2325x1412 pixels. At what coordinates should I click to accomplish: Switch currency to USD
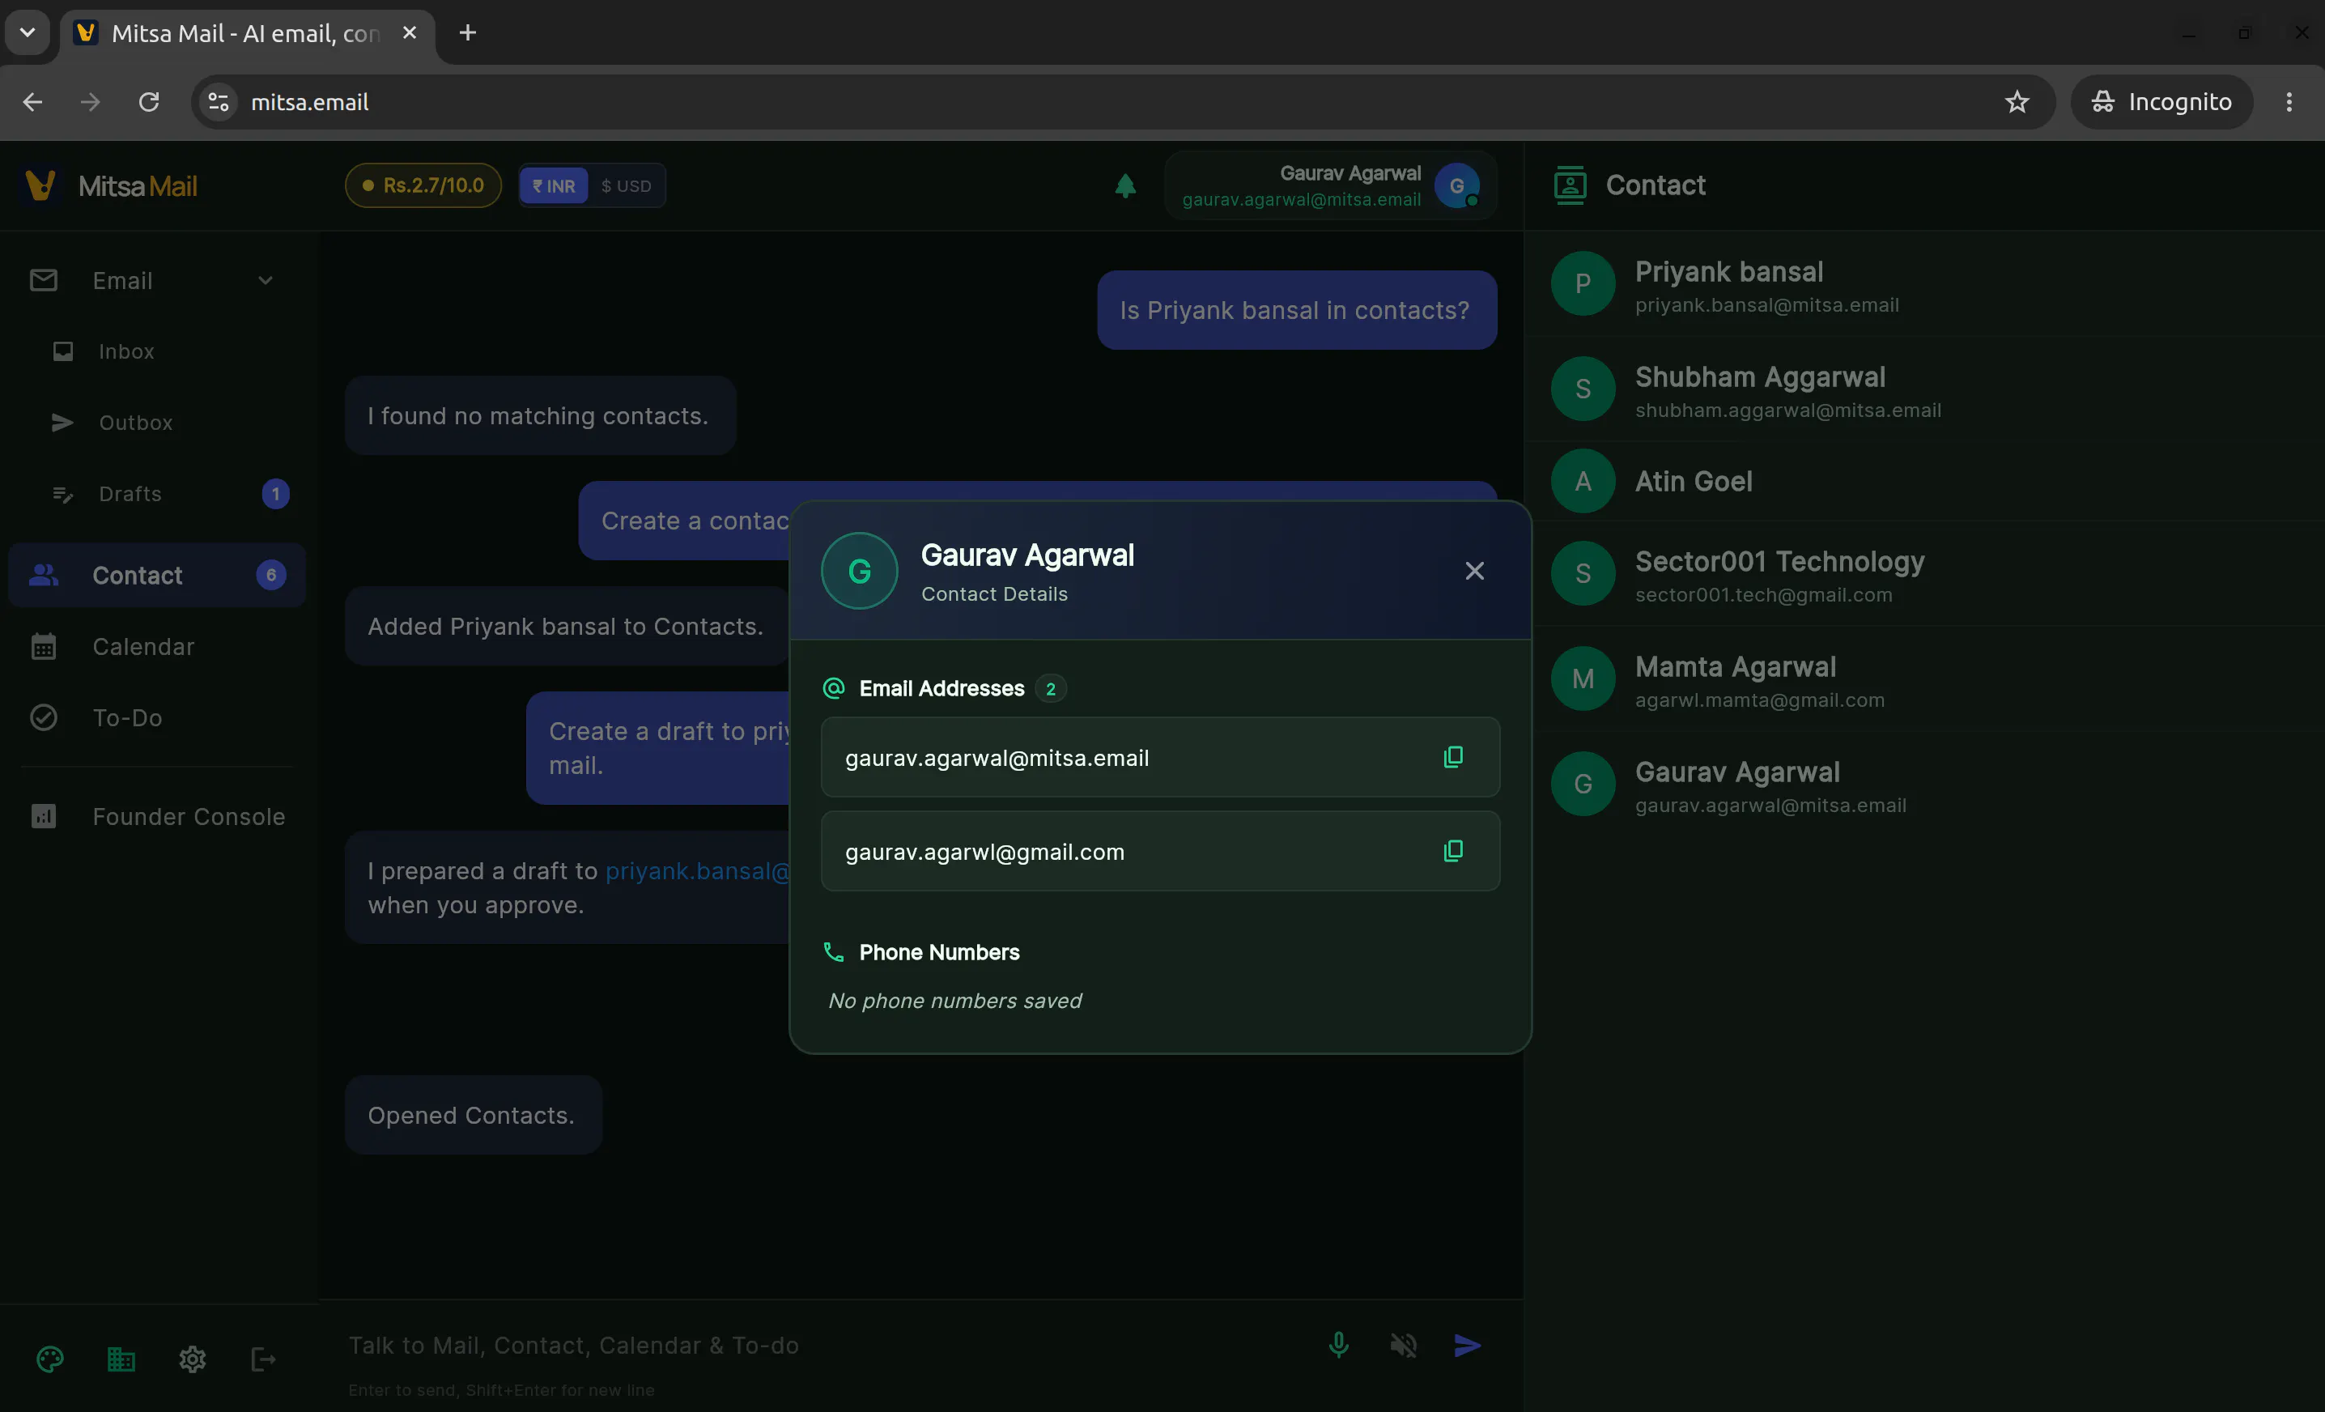pos(627,186)
